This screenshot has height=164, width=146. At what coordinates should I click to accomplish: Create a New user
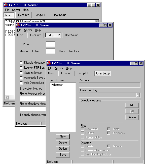tap(63, 136)
